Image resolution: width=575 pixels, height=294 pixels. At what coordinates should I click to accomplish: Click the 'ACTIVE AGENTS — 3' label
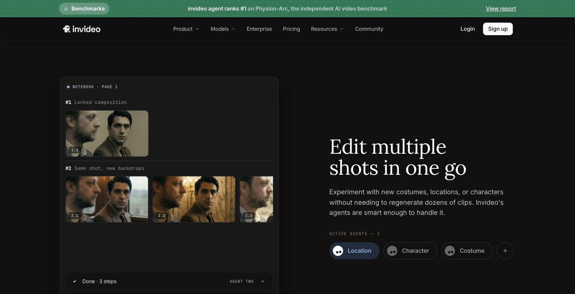pos(355,234)
